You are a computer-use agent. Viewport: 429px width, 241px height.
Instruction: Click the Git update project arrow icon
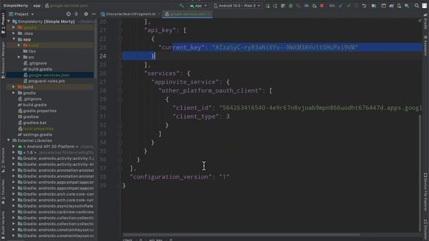click(x=341, y=6)
